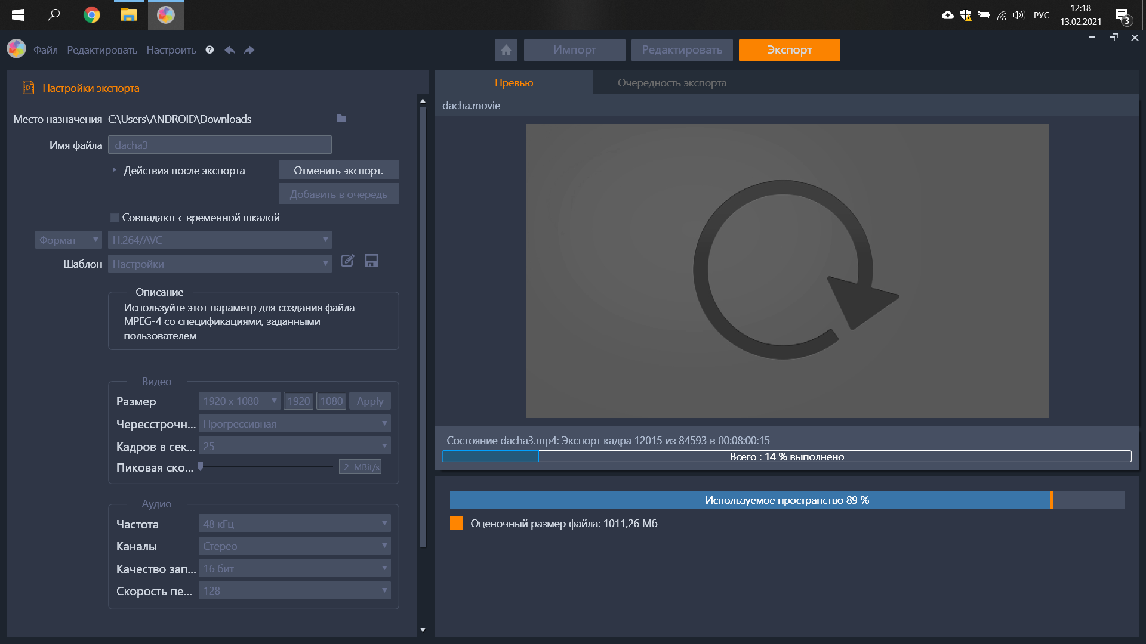The image size is (1146, 644).
Task: Adjust the peak bitrate slider handle
Action: [x=201, y=466]
